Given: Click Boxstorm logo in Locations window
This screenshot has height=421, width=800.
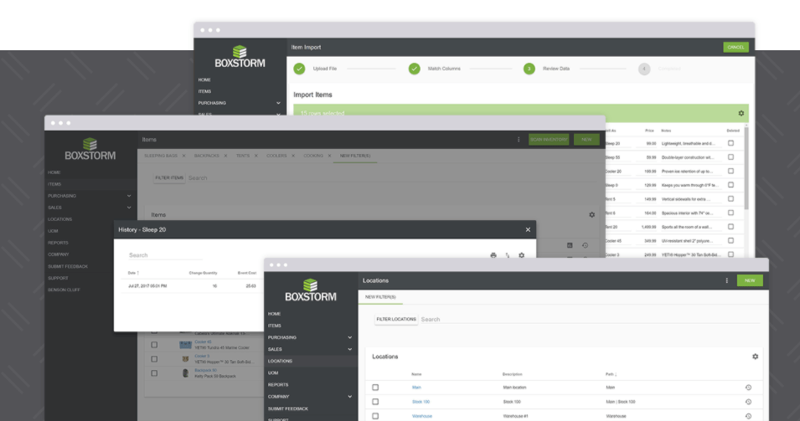Looking at the screenshot, I should (x=310, y=290).
